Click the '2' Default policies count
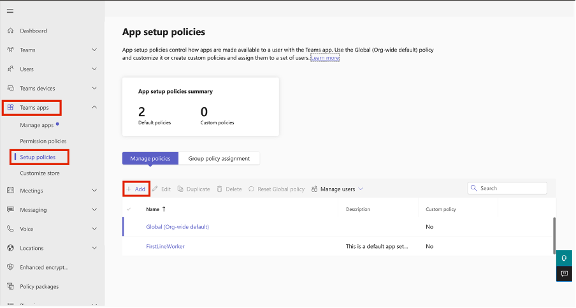Viewport: 576px width, 308px height. pos(142,112)
